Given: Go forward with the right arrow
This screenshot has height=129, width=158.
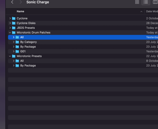Looking at the screenshot, I should coord(21,2).
